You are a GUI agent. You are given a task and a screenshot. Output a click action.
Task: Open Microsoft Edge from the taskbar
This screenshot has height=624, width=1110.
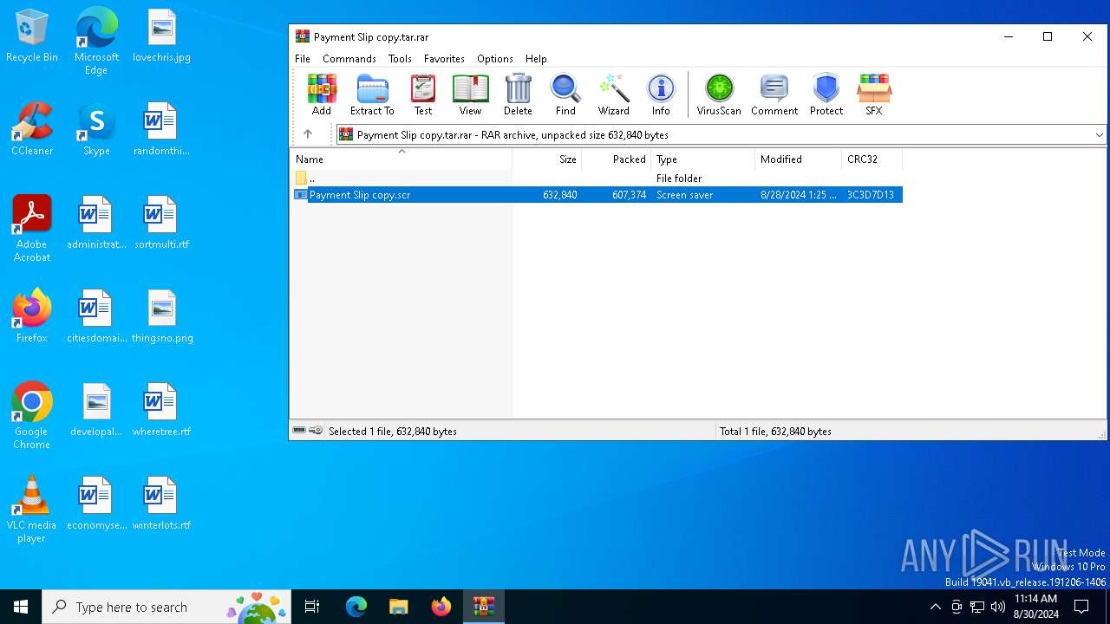click(356, 607)
